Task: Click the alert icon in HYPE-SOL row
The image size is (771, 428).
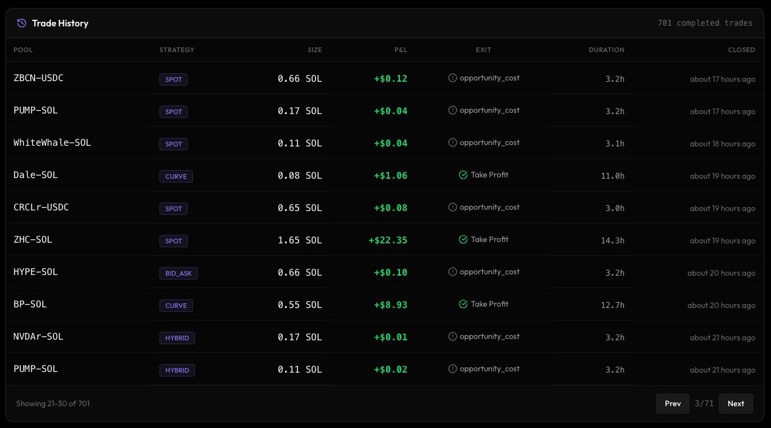Action: click(x=452, y=272)
